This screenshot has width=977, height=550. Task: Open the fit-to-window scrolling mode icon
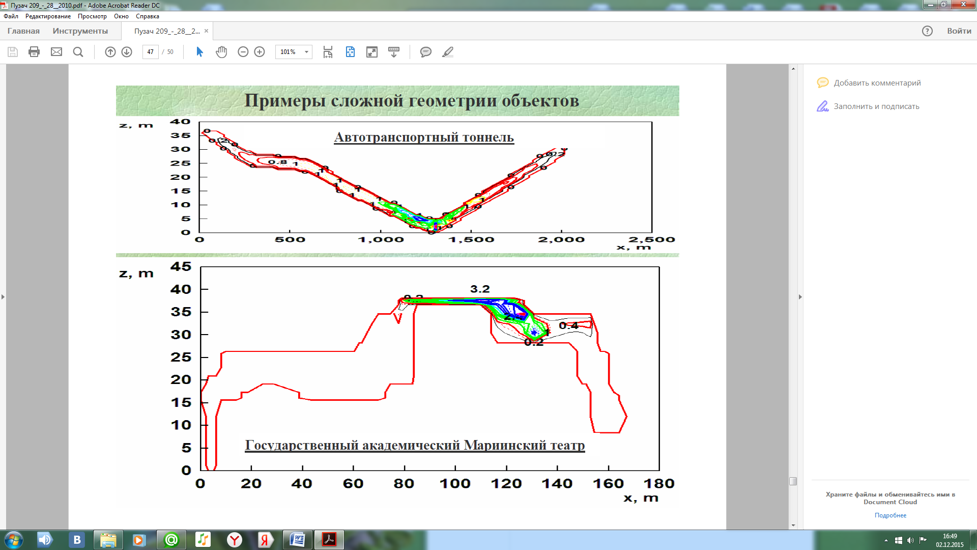pyautogui.click(x=328, y=52)
